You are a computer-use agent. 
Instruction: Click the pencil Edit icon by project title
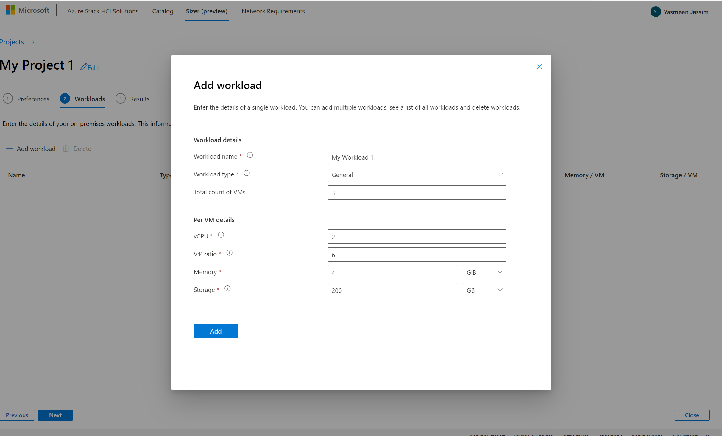pyautogui.click(x=84, y=67)
